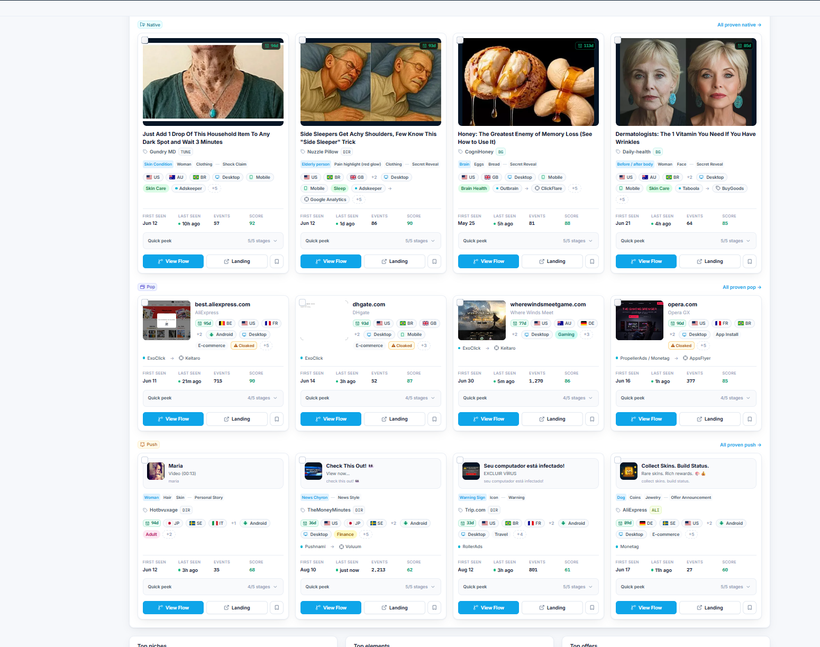820x647 pixels.
Task: Click the 113d age badge on honey ad
Action: pyautogui.click(x=586, y=46)
